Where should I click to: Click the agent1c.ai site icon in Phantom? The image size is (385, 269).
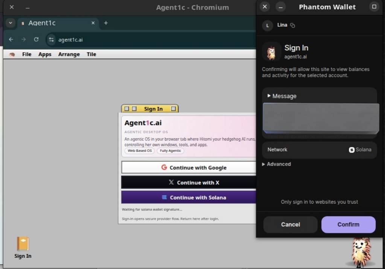coord(271,51)
